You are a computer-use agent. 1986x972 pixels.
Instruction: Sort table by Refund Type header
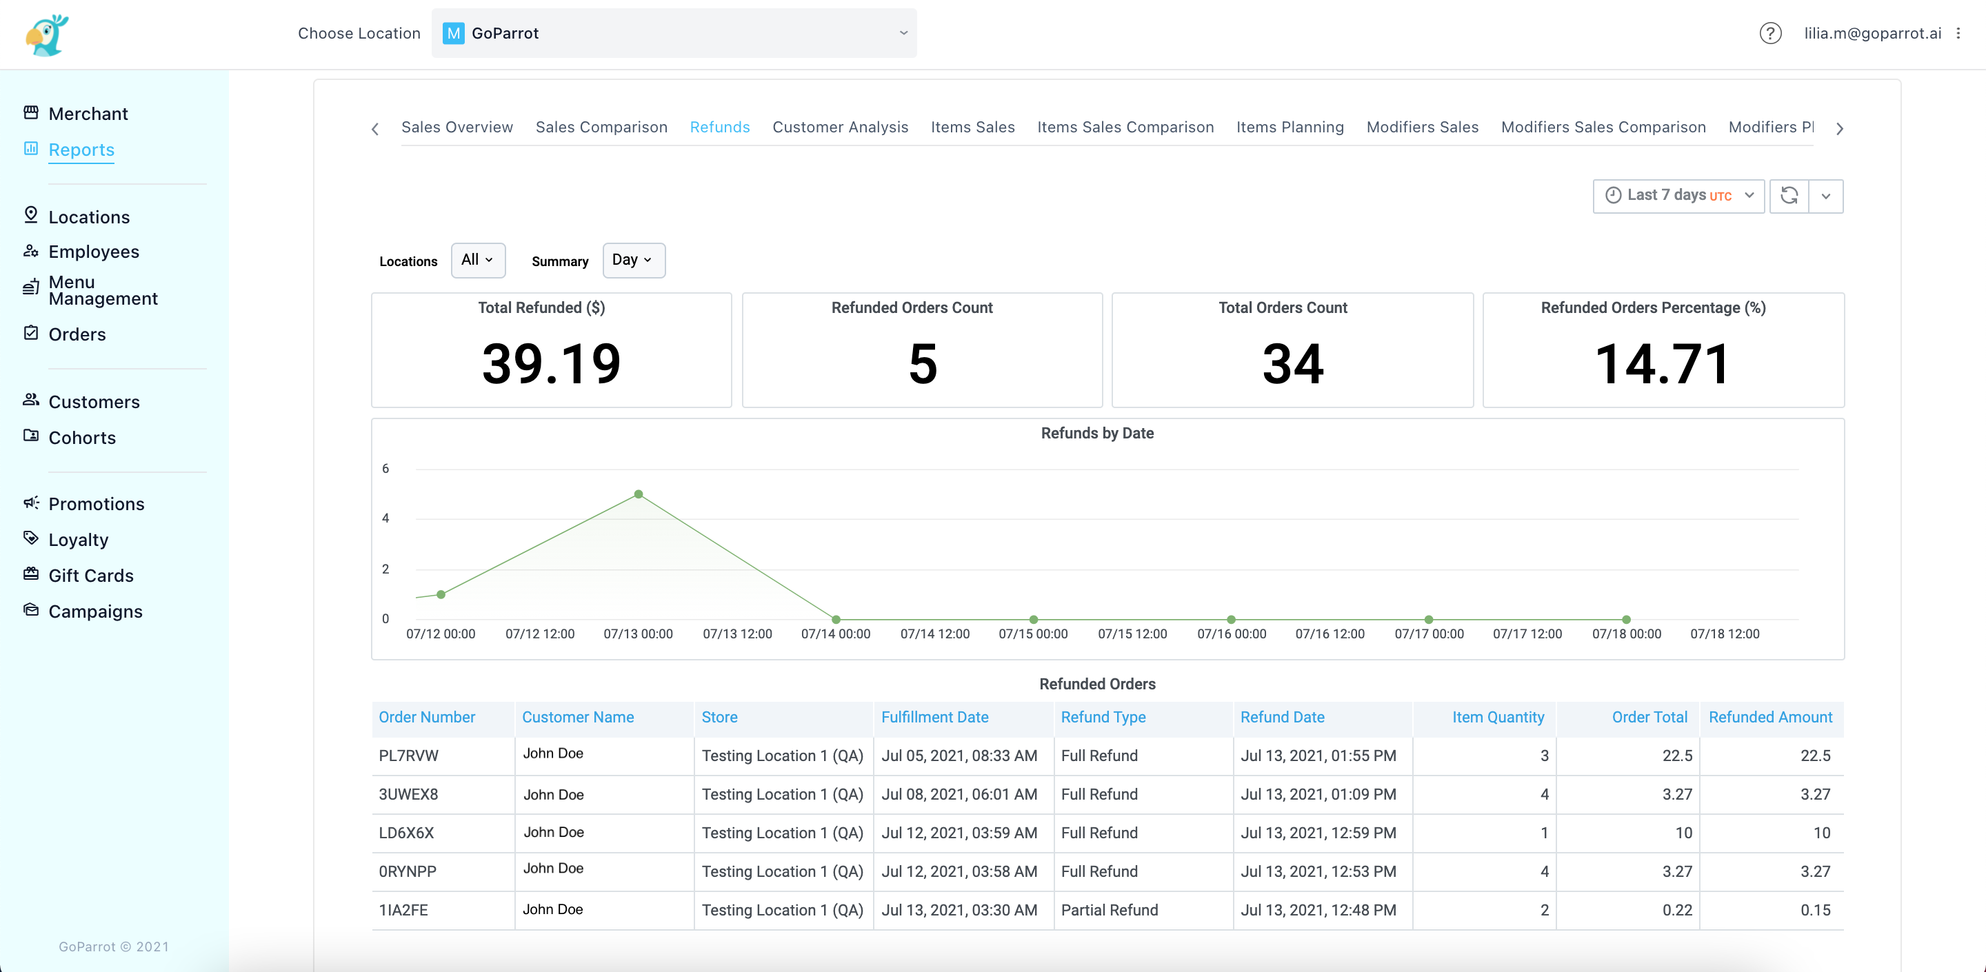(1103, 717)
